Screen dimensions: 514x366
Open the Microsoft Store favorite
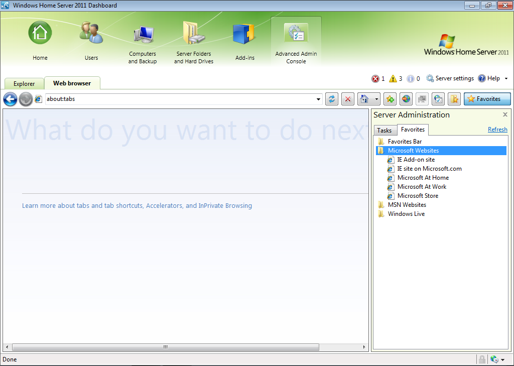pyautogui.click(x=414, y=196)
